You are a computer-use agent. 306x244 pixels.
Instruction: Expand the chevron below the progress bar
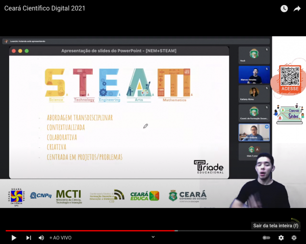pos(153,237)
